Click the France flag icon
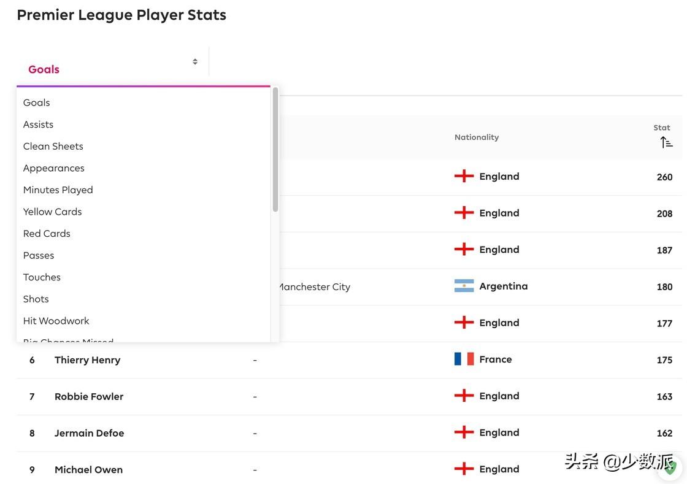 464,359
